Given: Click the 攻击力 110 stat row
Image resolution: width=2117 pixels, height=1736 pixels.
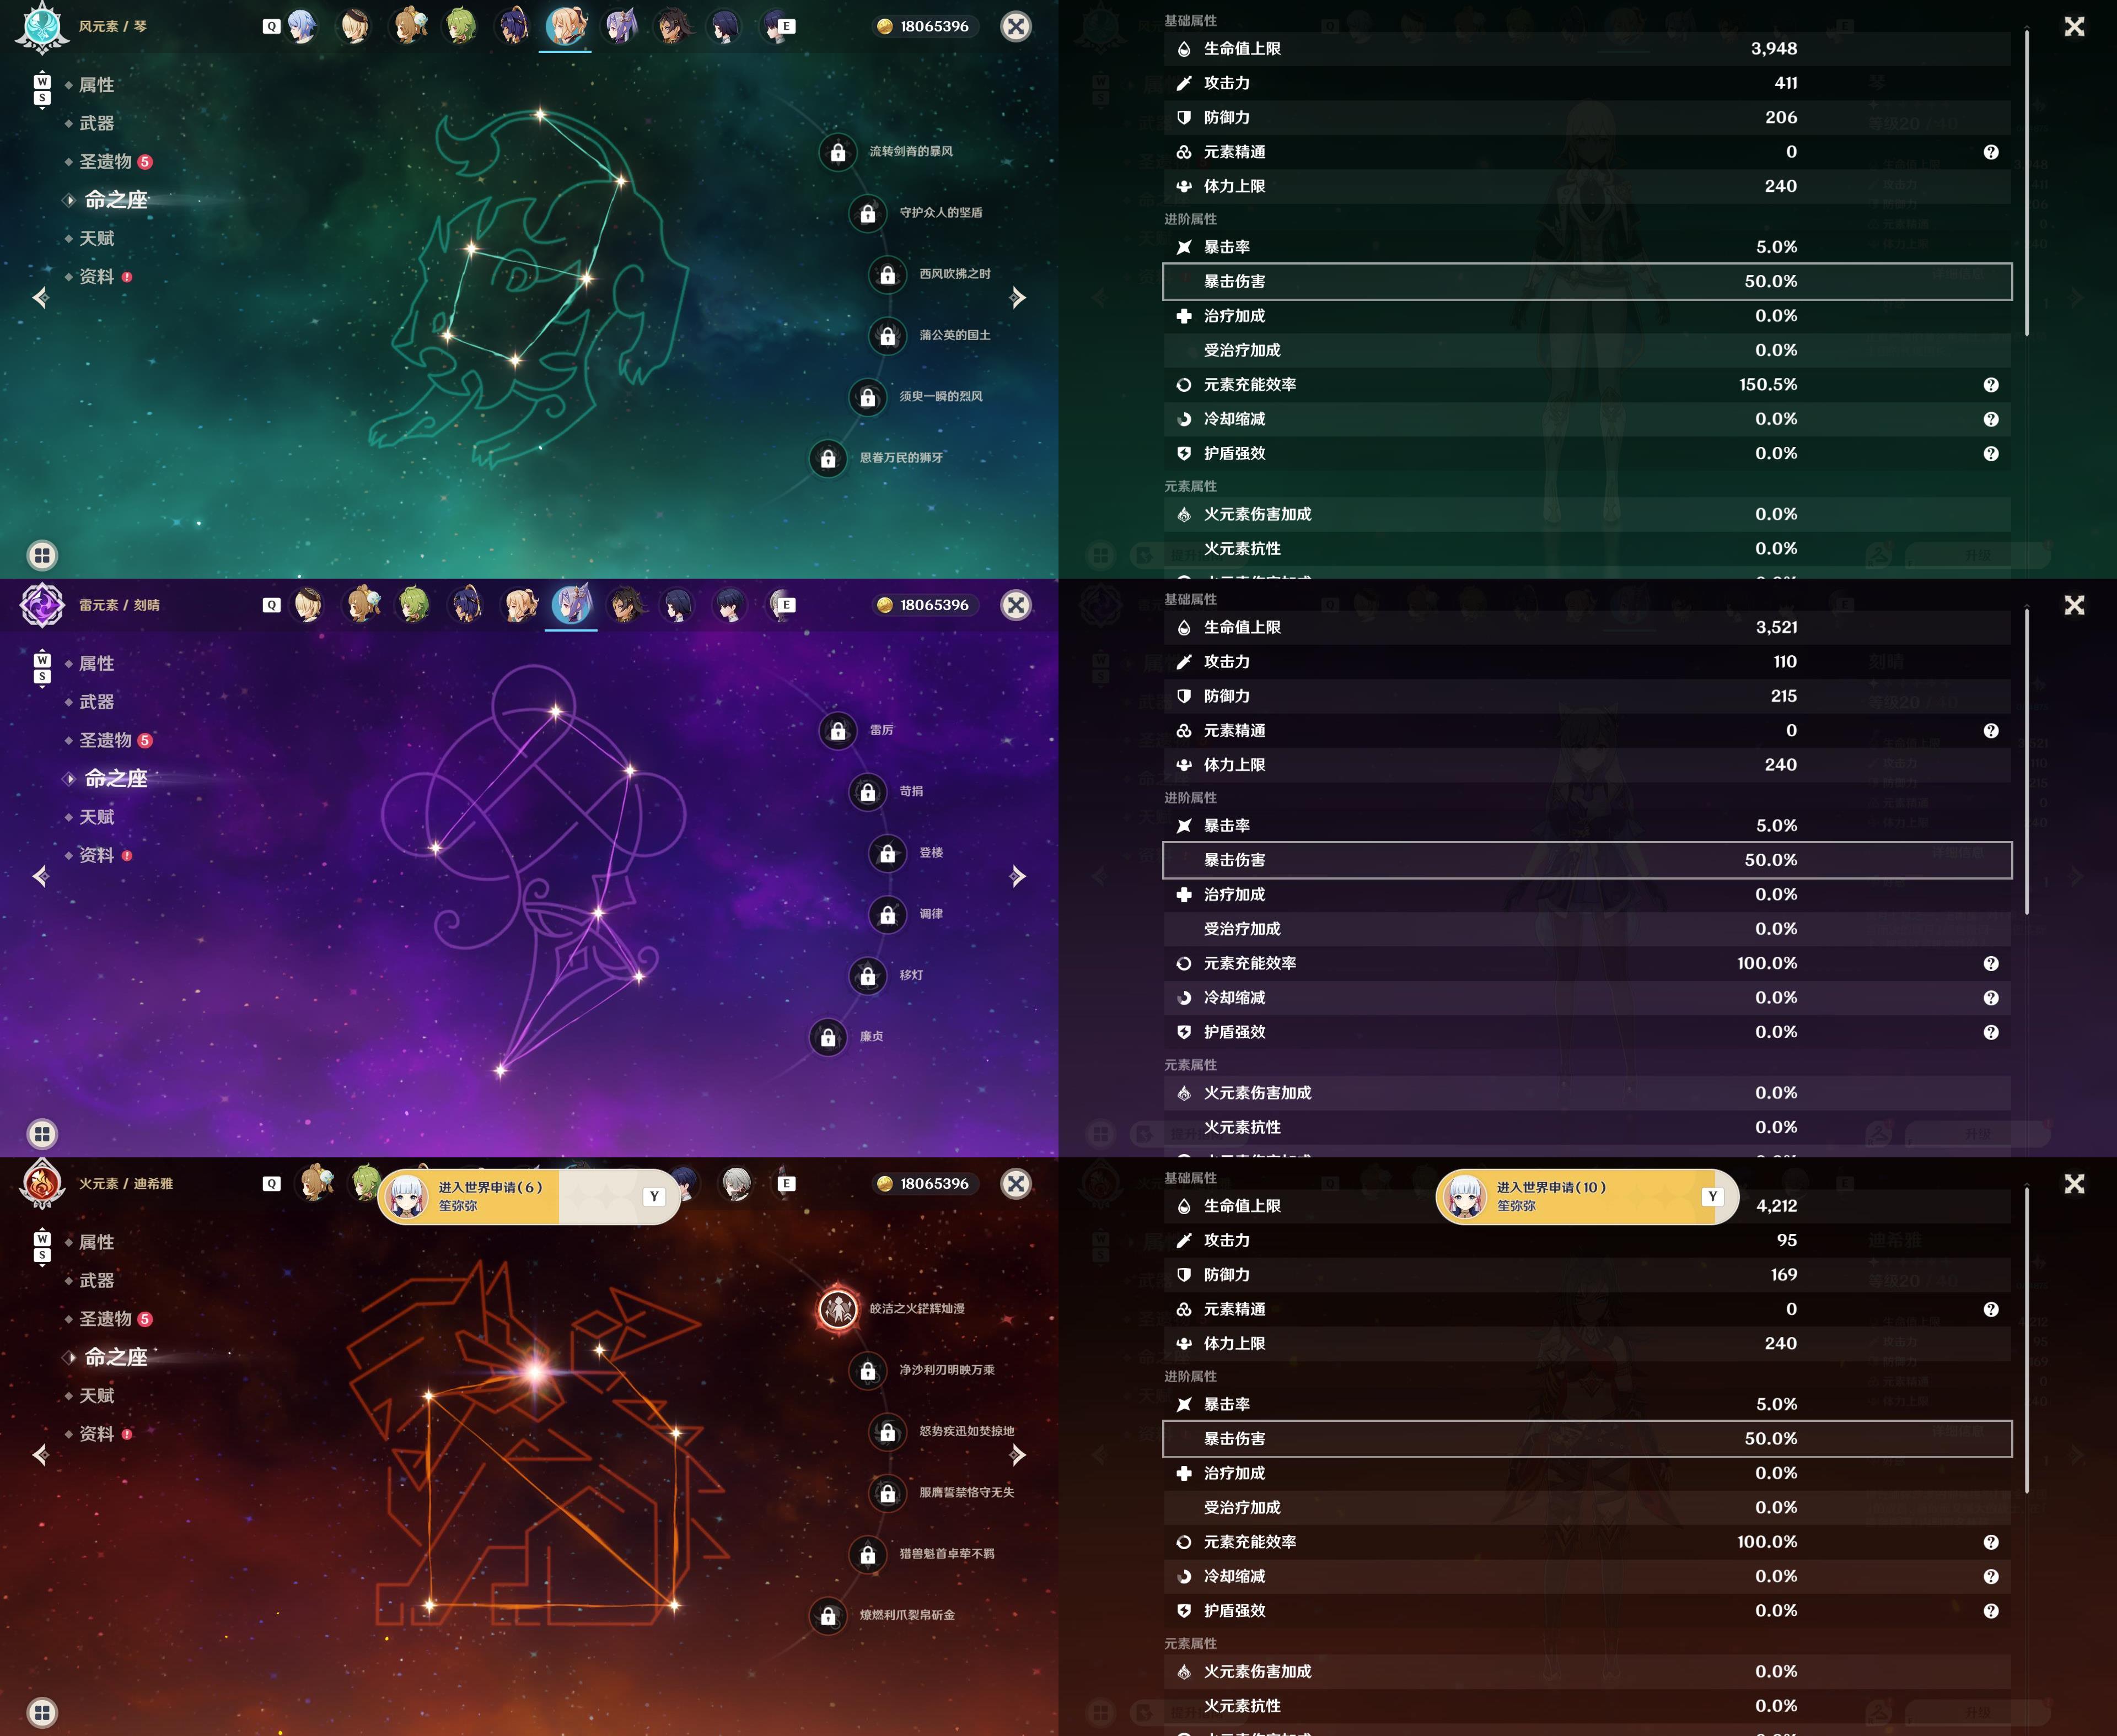Looking at the screenshot, I should tap(1587, 661).
